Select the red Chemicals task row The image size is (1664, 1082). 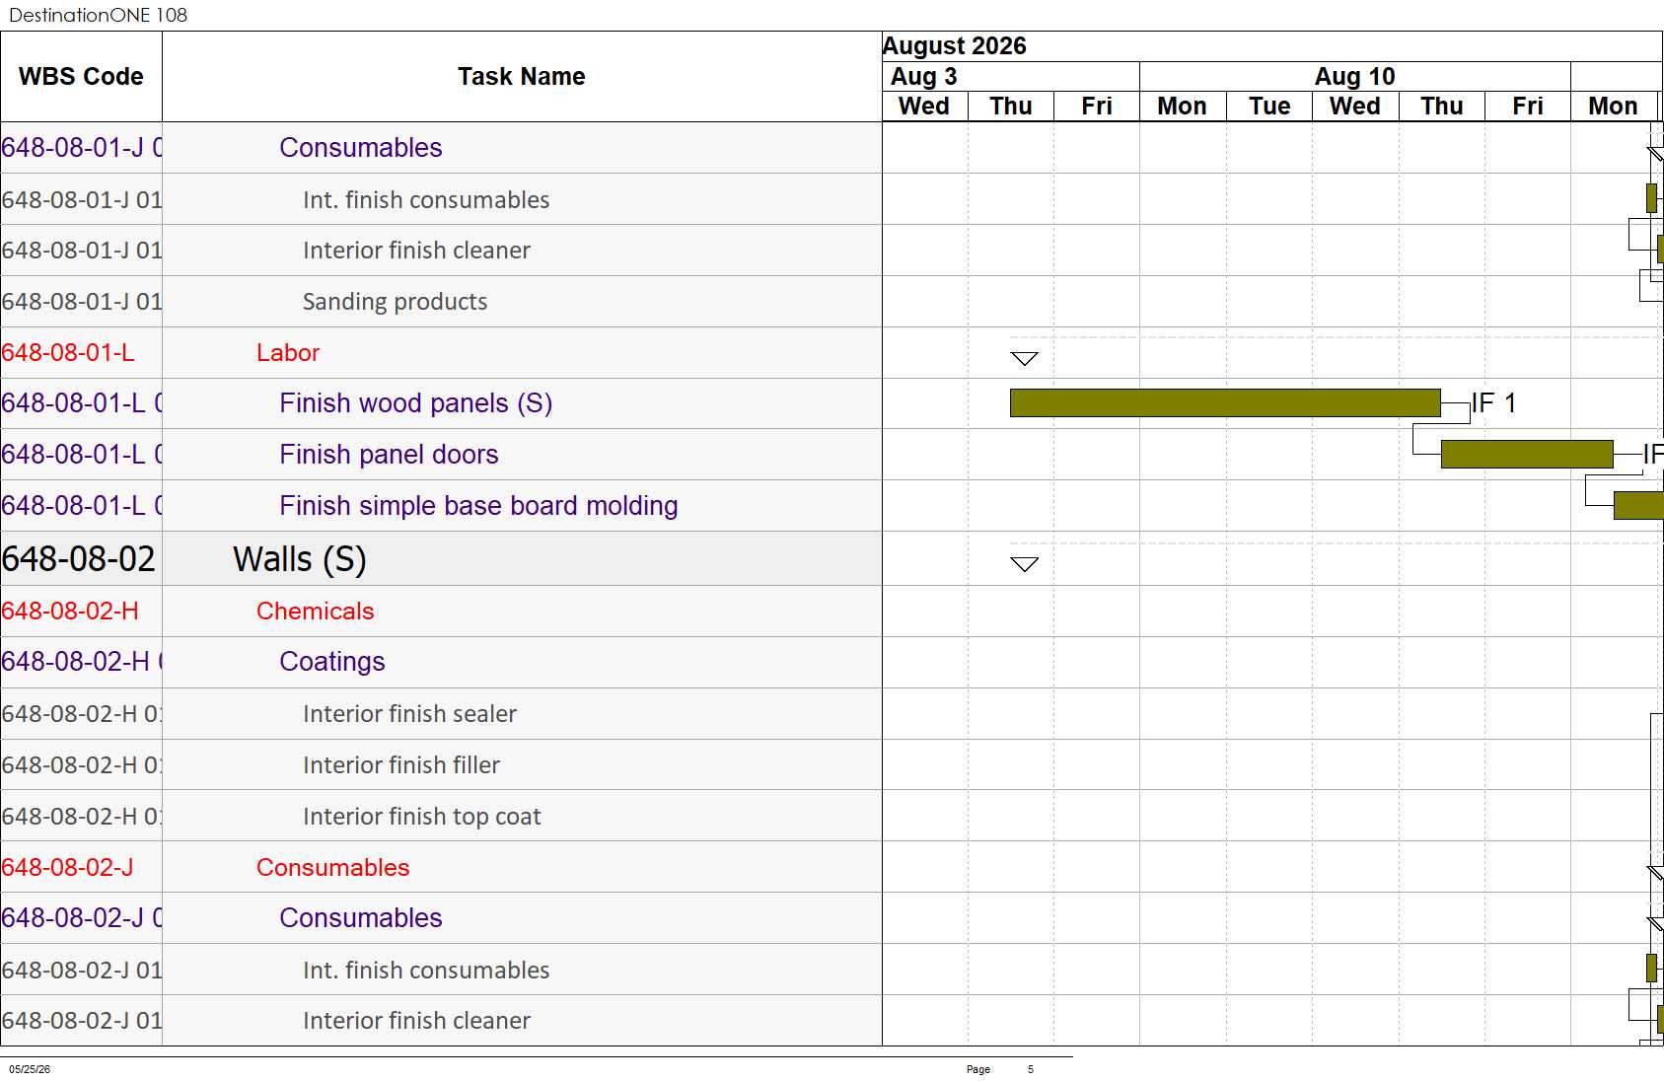click(441, 611)
